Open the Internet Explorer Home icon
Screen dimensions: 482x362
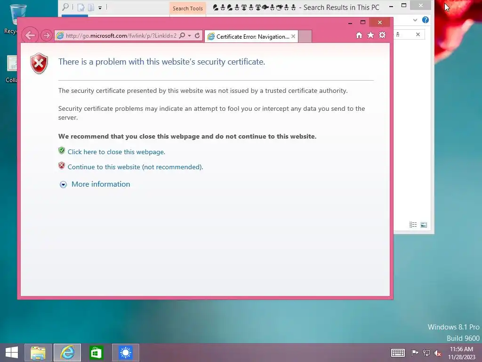359,35
